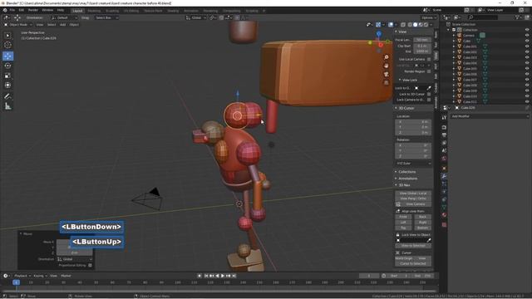Click the blue Z axis on navigation gizmo
Screen dimensions: 532x299
(x=379, y=33)
